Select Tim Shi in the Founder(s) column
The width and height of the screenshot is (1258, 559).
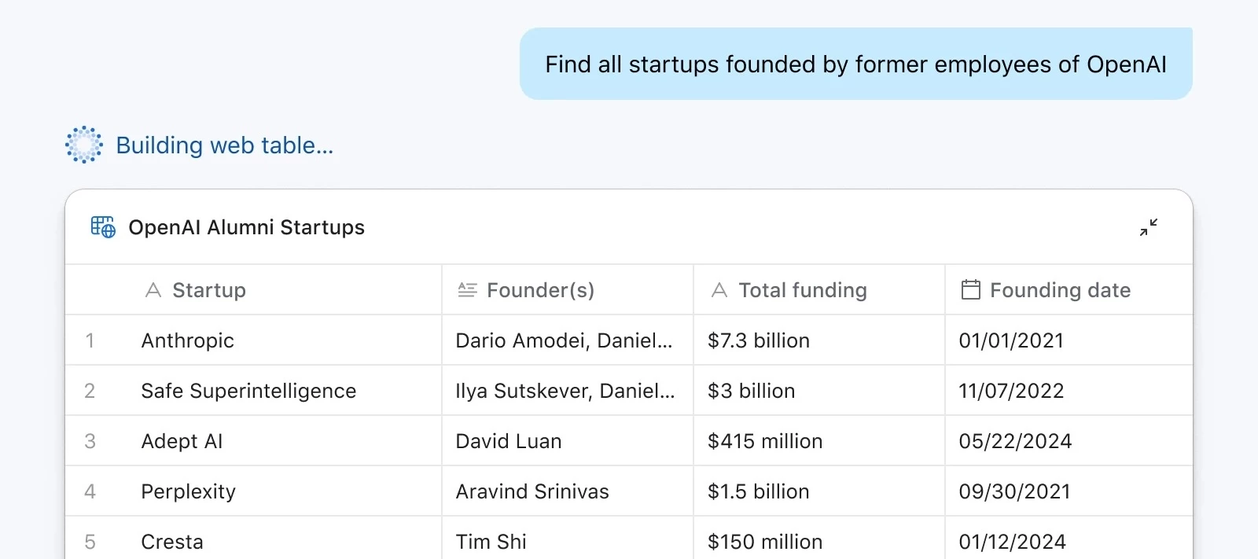(491, 542)
